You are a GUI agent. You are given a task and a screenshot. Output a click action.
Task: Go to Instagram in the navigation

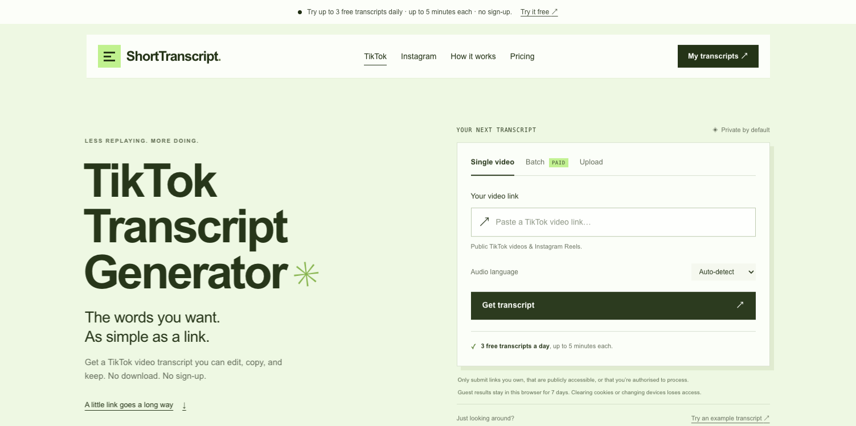point(419,56)
